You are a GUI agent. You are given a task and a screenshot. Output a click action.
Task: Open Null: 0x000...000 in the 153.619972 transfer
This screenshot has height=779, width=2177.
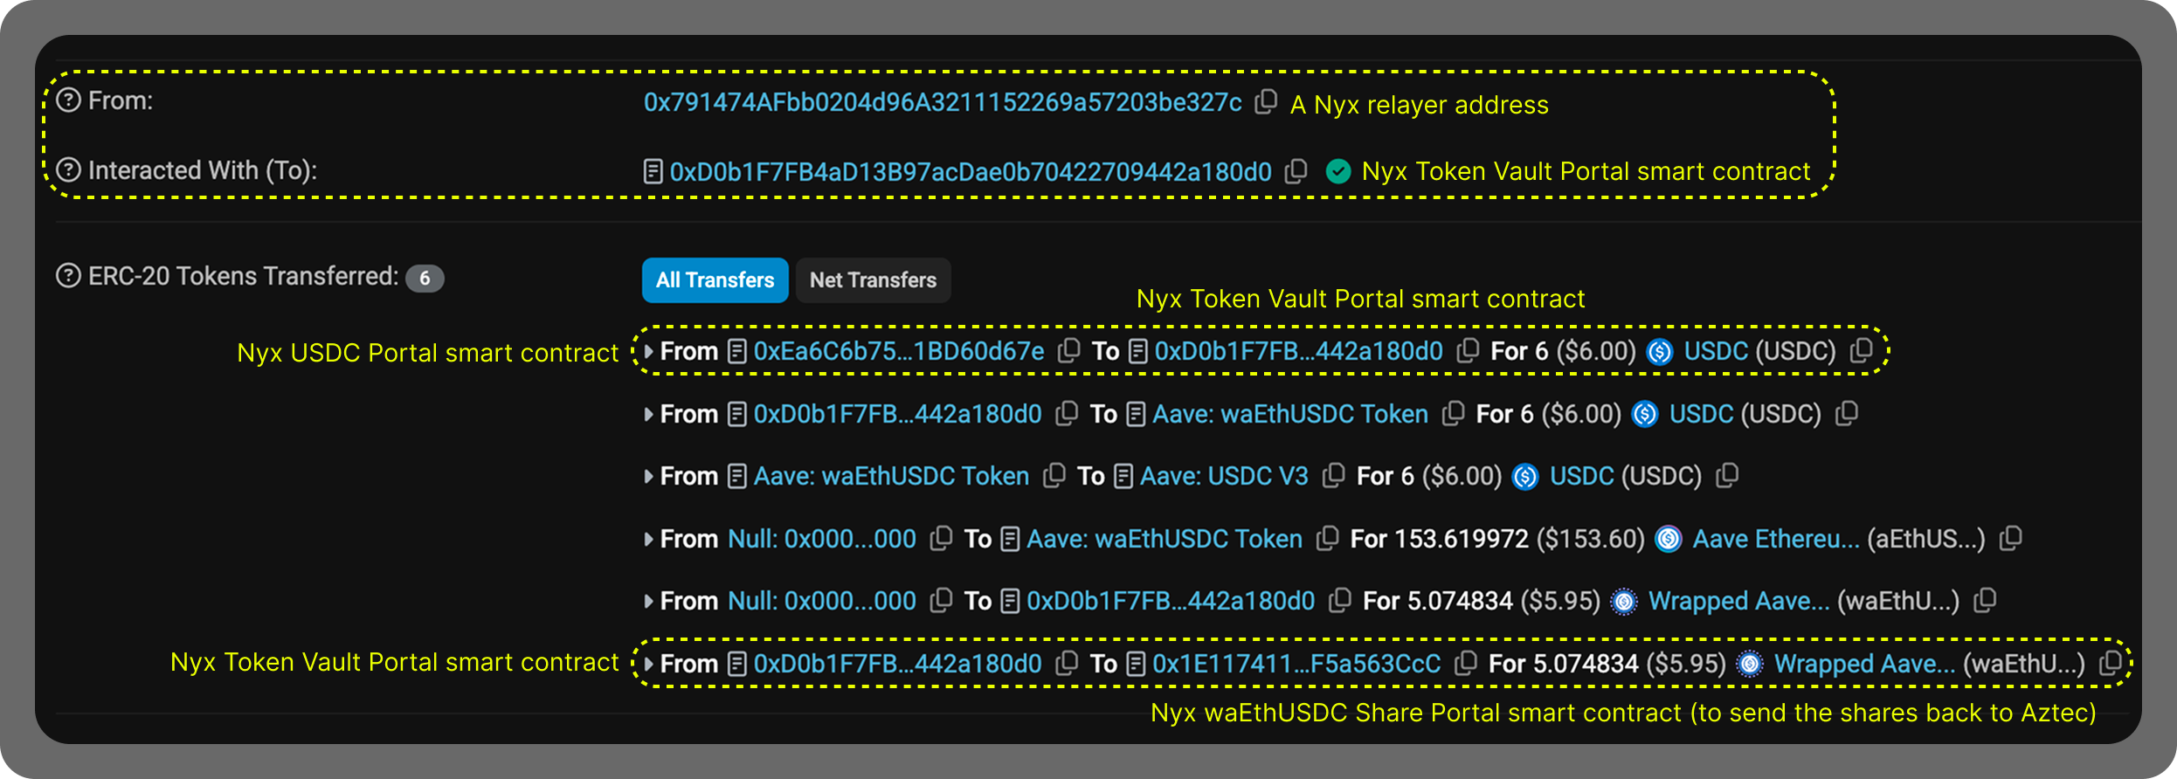point(822,539)
